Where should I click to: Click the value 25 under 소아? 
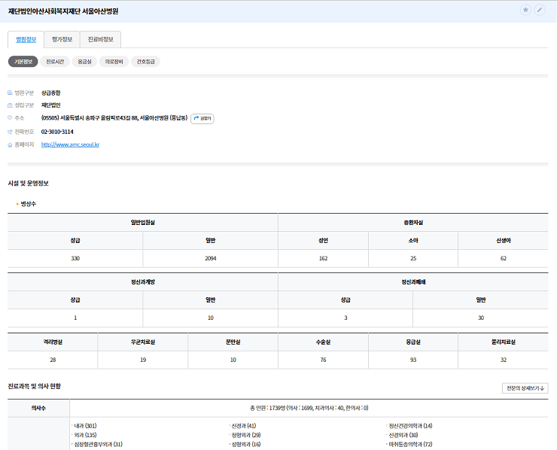pyautogui.click(x=413, y=258)
